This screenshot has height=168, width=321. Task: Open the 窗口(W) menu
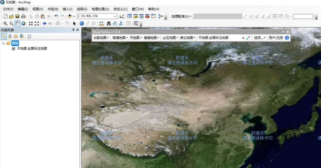[138, 9]
